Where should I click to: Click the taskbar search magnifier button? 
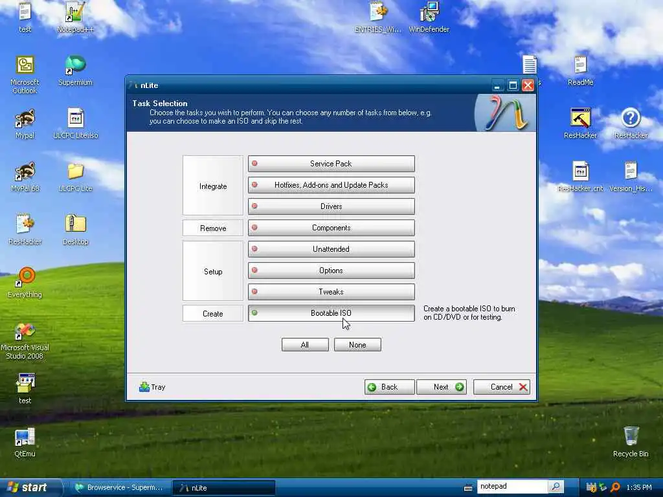556,487
